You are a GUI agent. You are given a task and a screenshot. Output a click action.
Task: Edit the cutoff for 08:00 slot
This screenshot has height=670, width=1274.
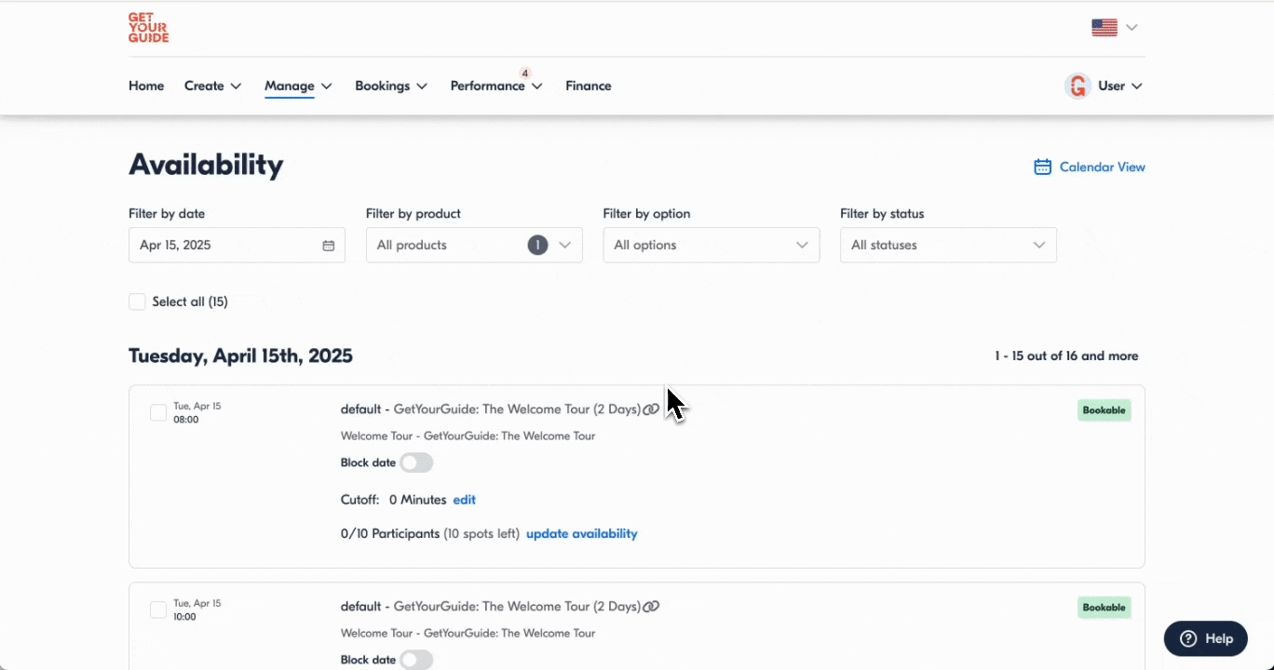coord(464,500)
